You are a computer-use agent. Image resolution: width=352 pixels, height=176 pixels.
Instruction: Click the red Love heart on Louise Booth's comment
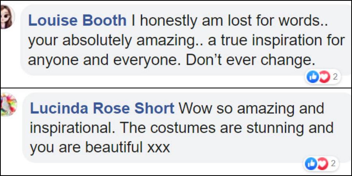click(x=323, y=77)
